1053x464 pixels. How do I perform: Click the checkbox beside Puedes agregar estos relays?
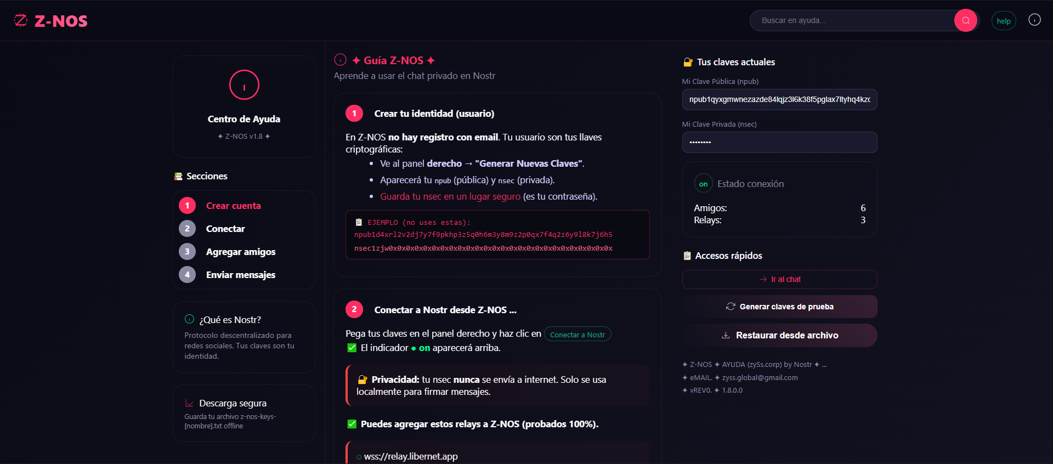pos(352,424)
